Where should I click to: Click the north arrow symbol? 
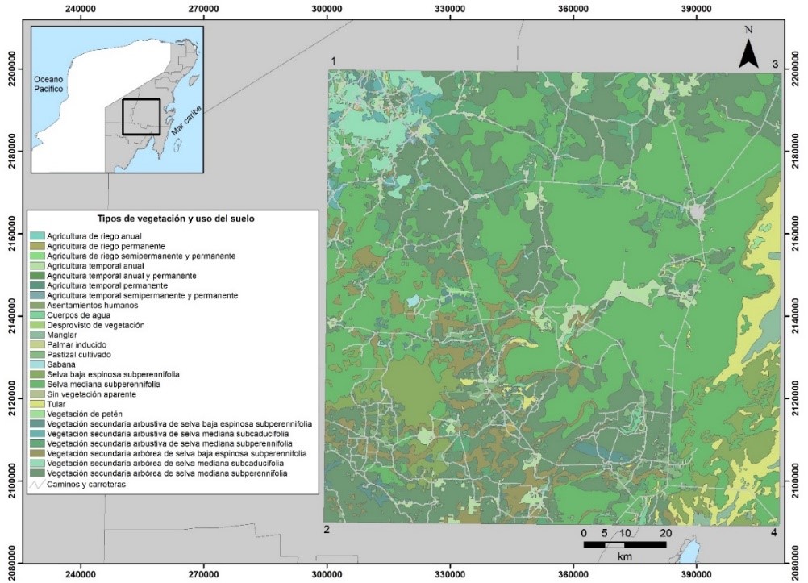(x=749, y=53)
